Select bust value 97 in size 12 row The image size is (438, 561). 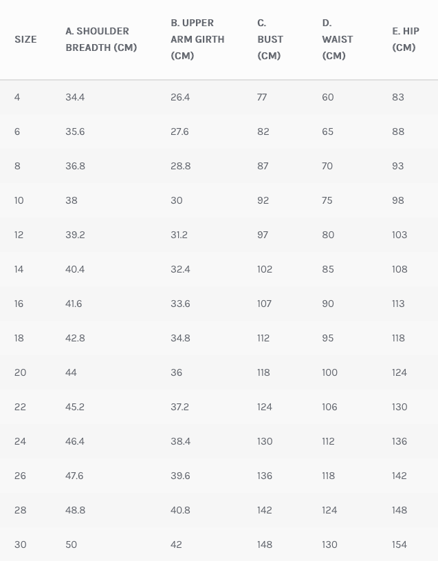pyautogui.click(x=263, y=235)
